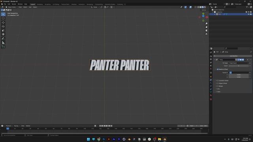The image size is (253, 142).
Task: Select the Transform tool
Action: (3, 34)
